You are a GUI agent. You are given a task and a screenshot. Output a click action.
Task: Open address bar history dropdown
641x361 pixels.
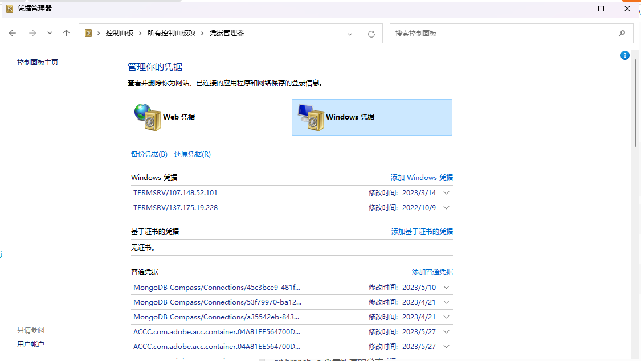pyautogui.click(x=349, y=34)
